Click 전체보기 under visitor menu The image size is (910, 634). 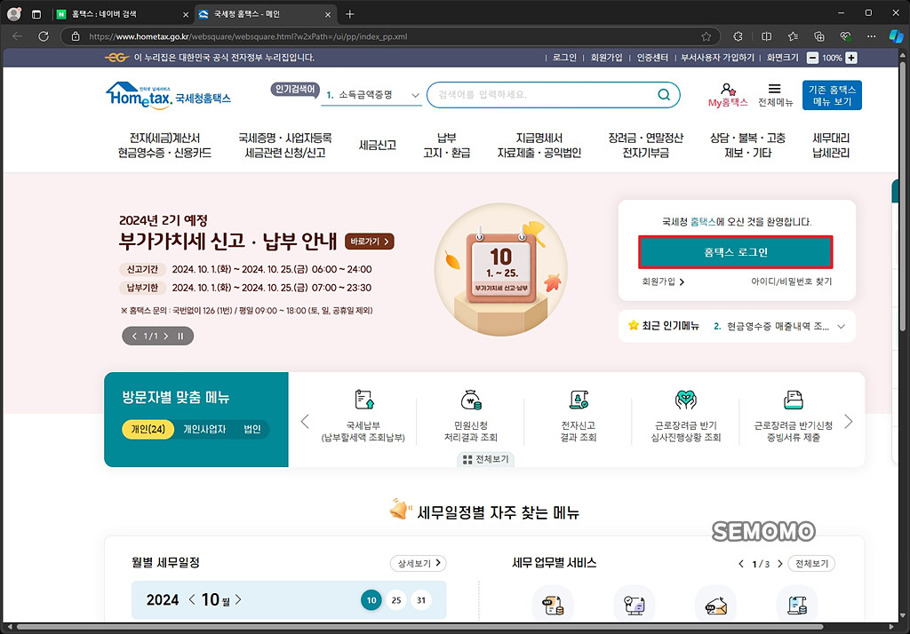pyautogui.click(x=486, y=459)
